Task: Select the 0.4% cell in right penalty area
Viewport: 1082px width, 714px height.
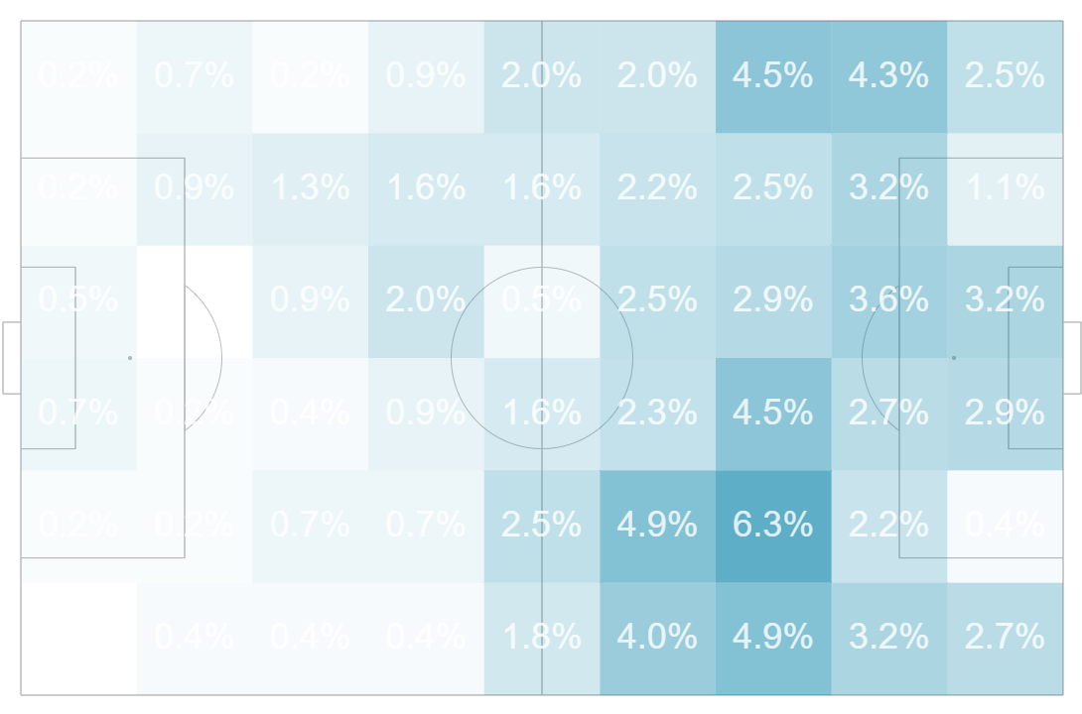Action: (x=1005, y=527)
